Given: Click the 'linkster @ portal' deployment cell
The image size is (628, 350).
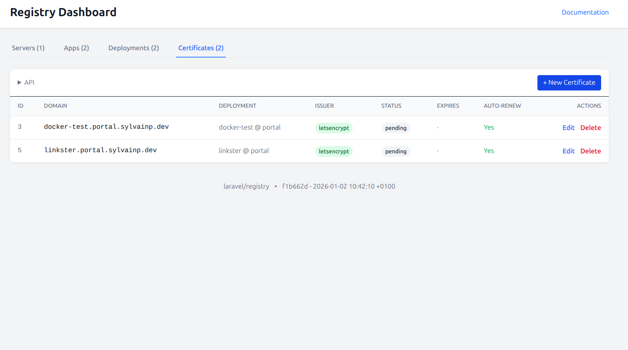Looking at the screenshot, I should coord(244,151).
